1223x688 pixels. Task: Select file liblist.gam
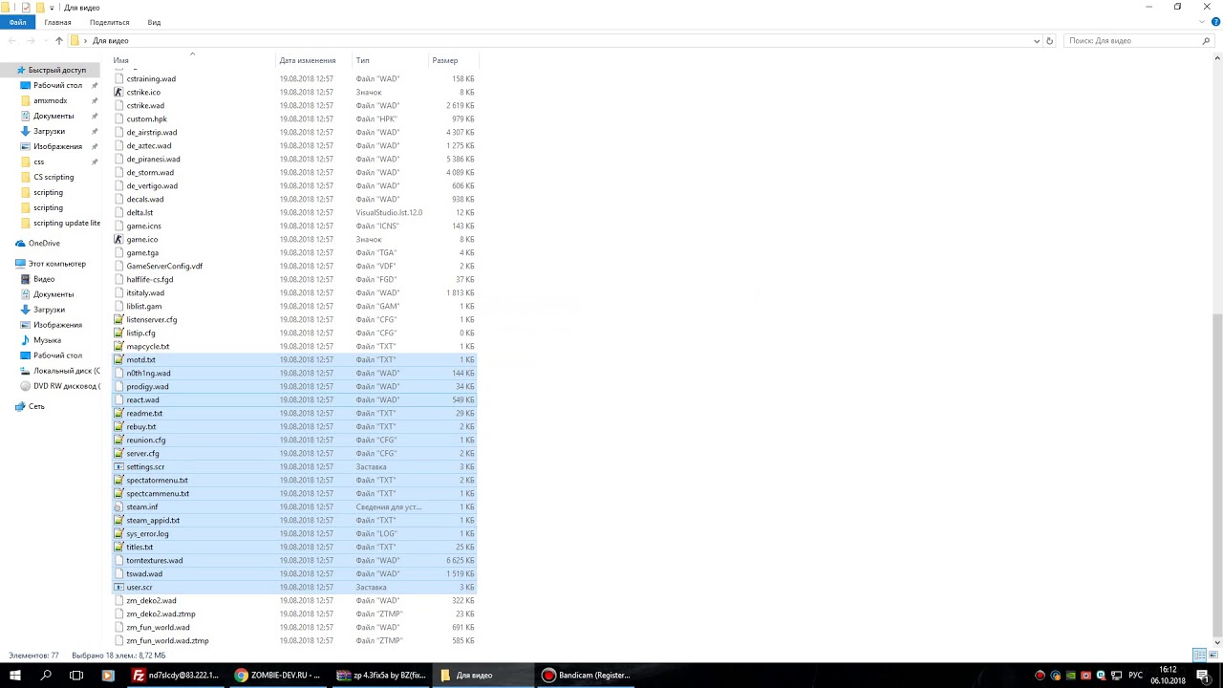pos(143,307)
